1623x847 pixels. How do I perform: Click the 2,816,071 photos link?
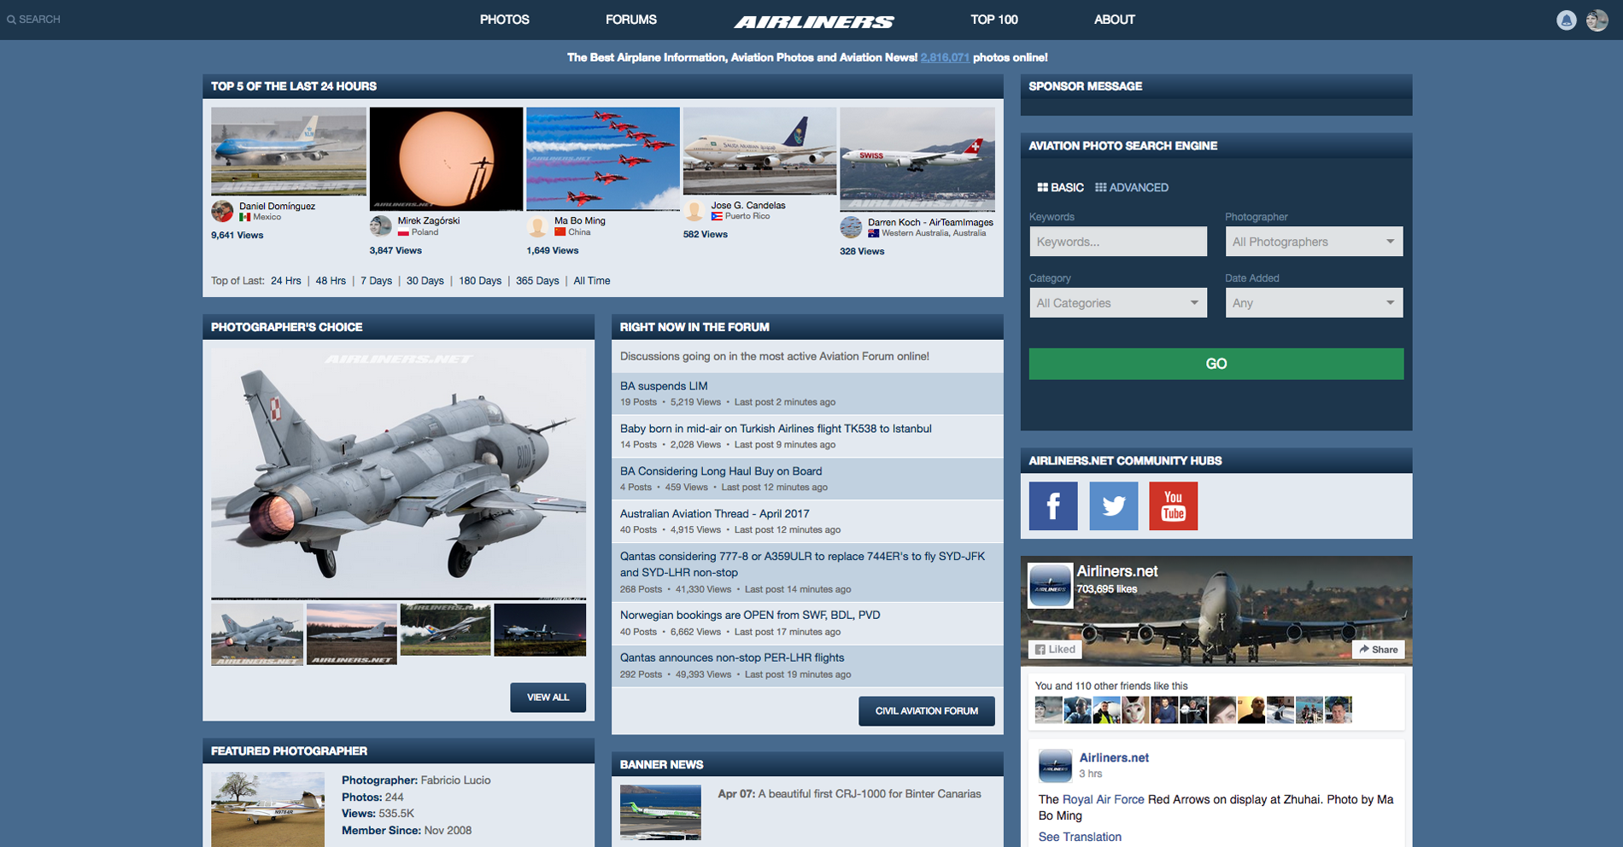tap(945, 58)
